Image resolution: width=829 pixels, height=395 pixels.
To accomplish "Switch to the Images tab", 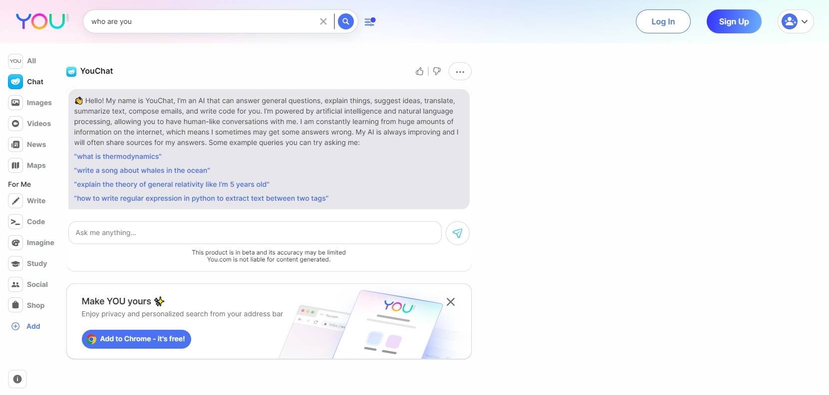I will coord(30,103).
